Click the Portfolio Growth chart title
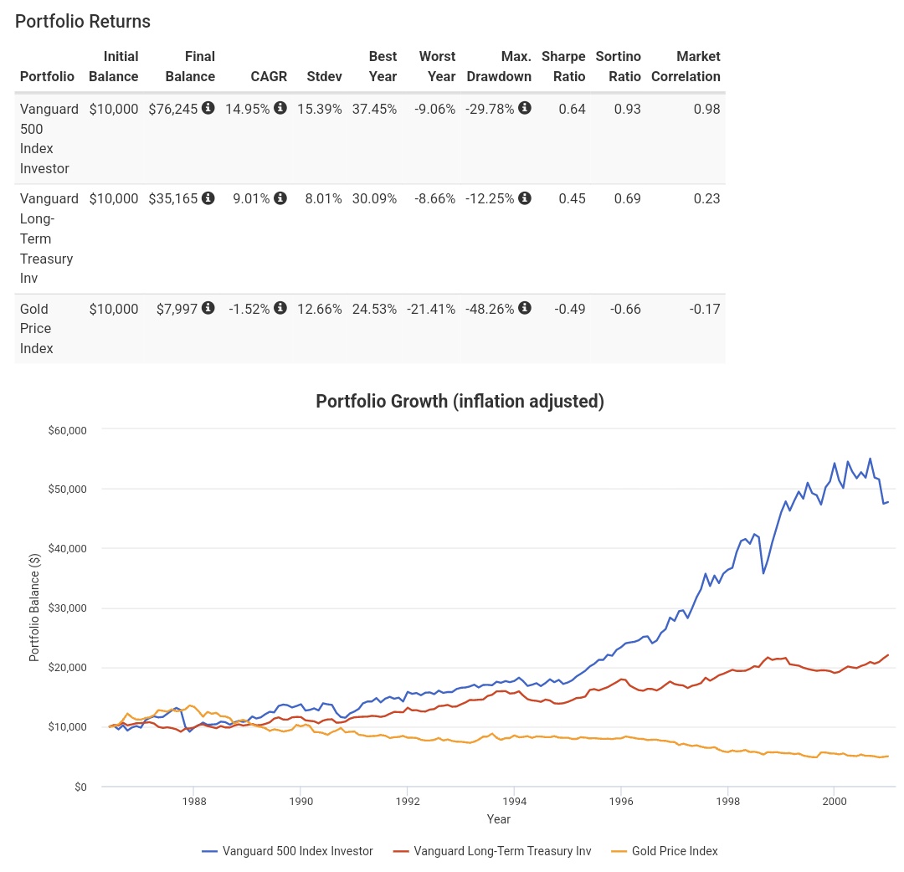 [x=460, y=401]
